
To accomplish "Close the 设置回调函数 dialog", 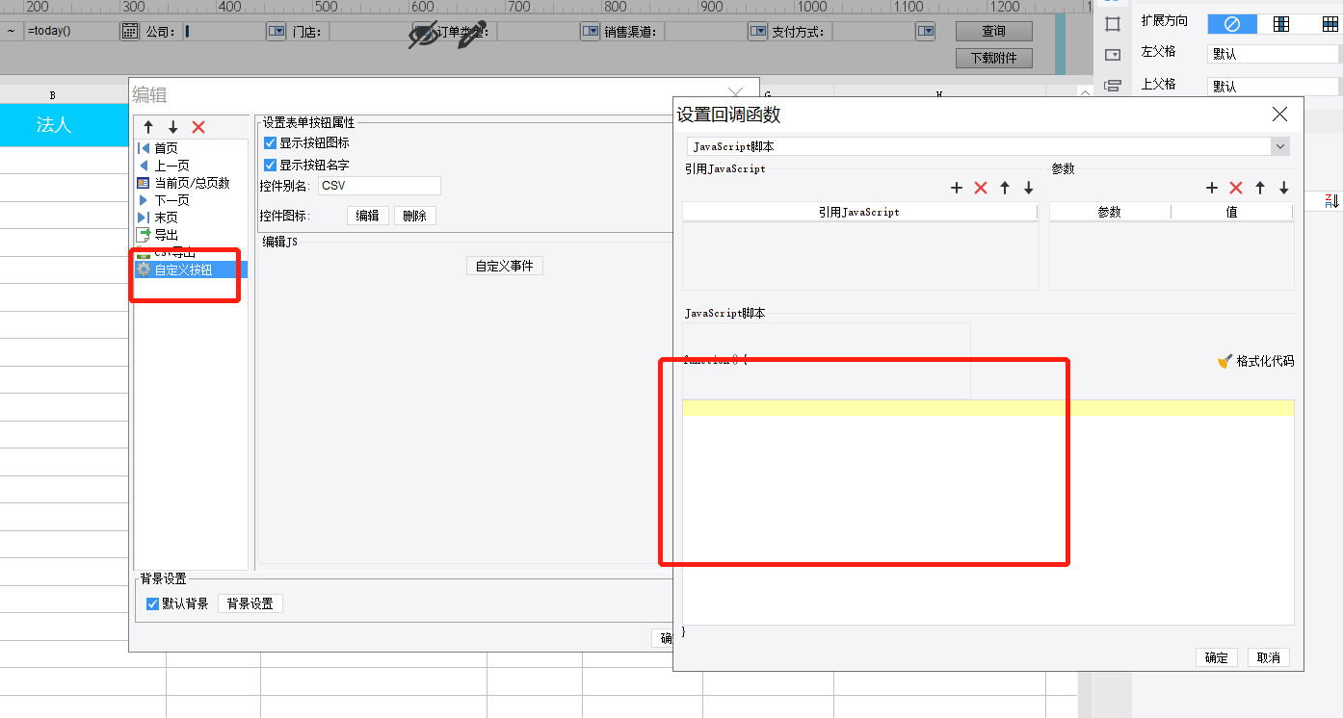I will point(1279,115).
